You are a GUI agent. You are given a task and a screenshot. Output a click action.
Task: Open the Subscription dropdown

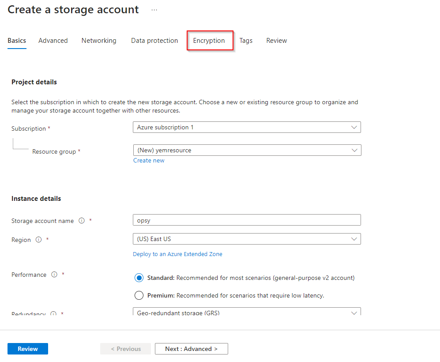point(247,128)
